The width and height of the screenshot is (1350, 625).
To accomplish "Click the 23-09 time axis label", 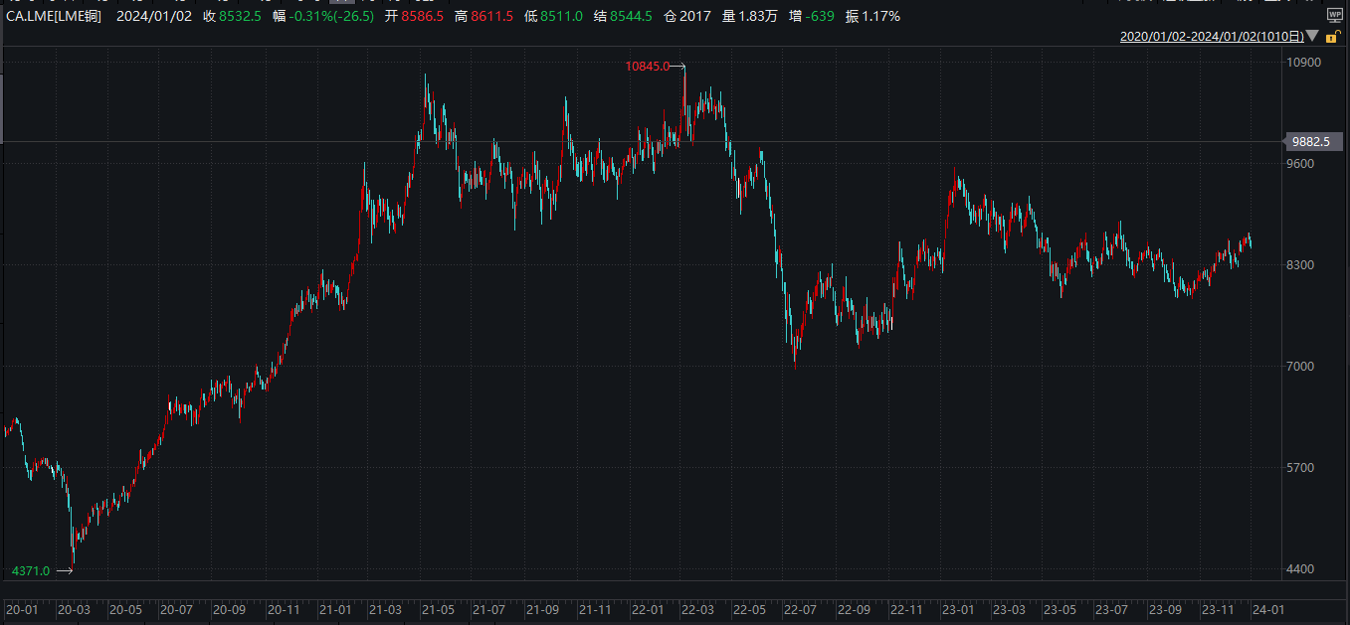I will tap(1165, 609).
